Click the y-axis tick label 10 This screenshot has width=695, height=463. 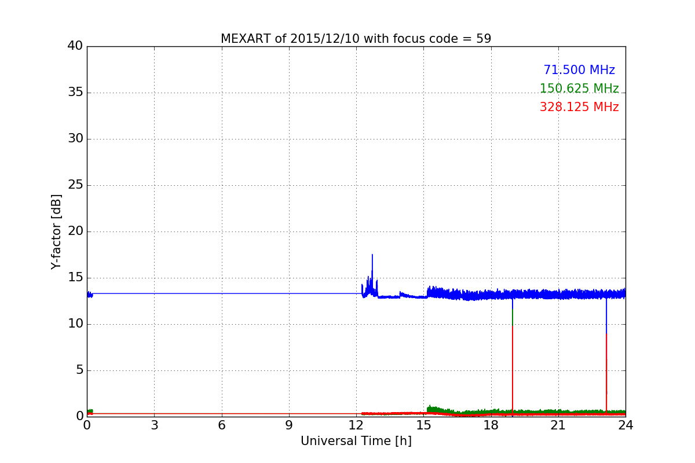point(75,324)
